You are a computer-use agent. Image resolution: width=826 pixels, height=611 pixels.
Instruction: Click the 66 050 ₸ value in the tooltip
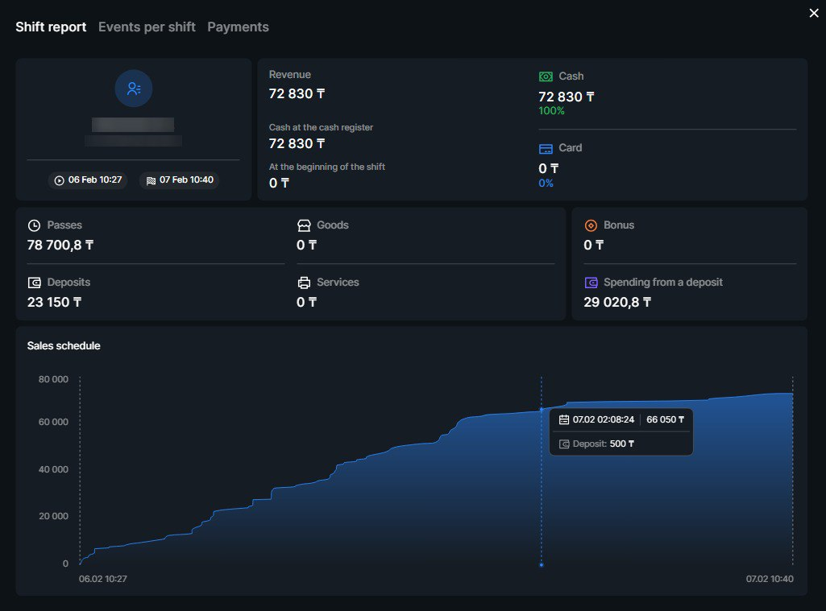tap(666, 419)
